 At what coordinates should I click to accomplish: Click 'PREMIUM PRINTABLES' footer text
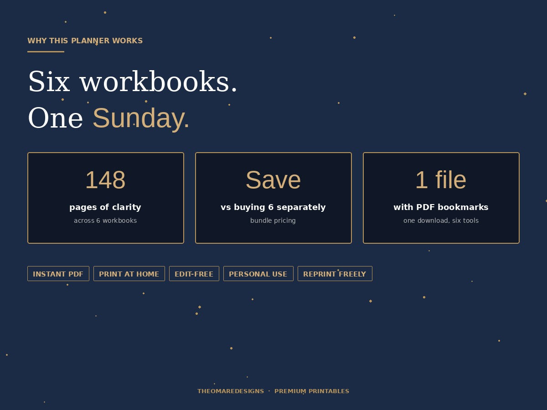coord(312,391)
